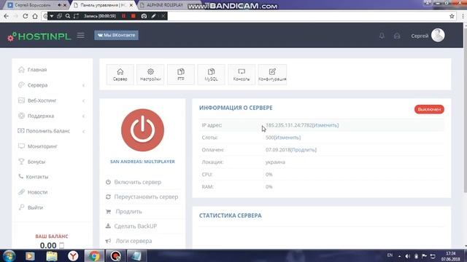Click the big red power button
This screenshot has height=262, width=467.
tap(143, 130)
